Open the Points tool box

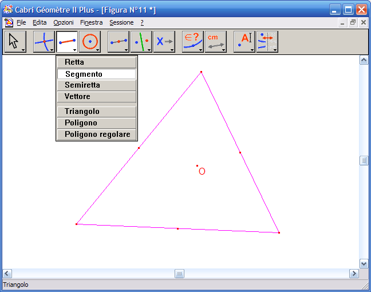[x=44, y=42]
